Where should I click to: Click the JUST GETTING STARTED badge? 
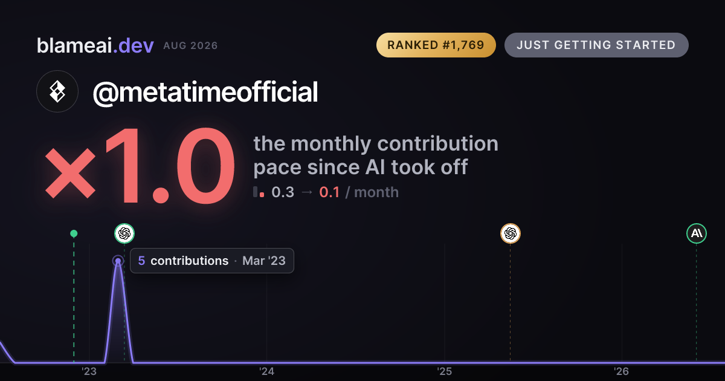pos(596,45)
